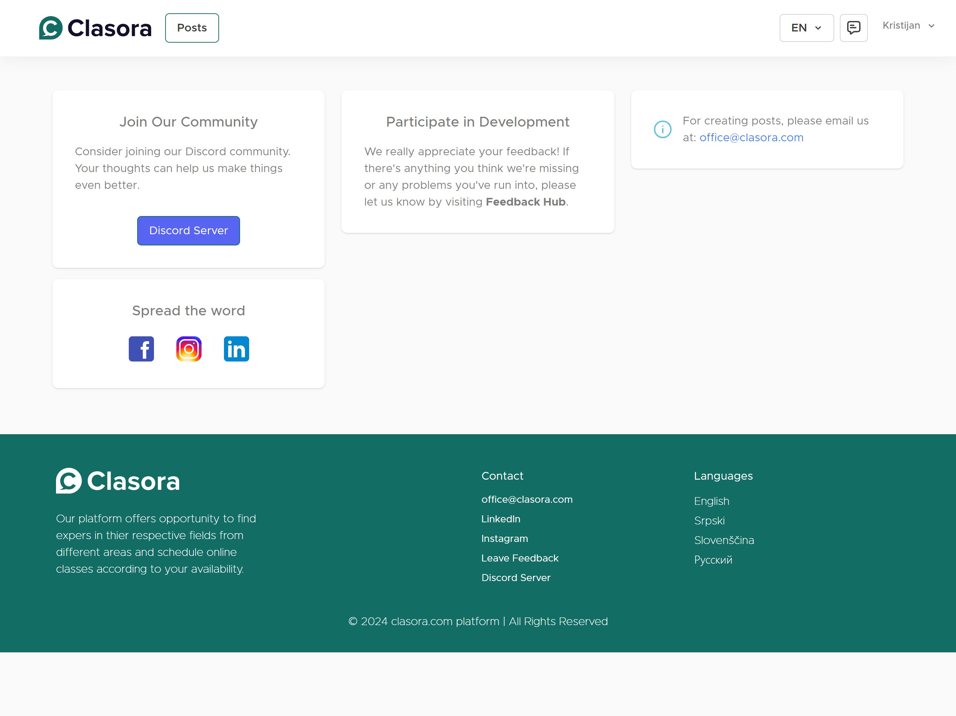The width and height of the screenshot is (956, 716).
Task: Select Slovenščina language in footer
Action: [x=724, y=540]
